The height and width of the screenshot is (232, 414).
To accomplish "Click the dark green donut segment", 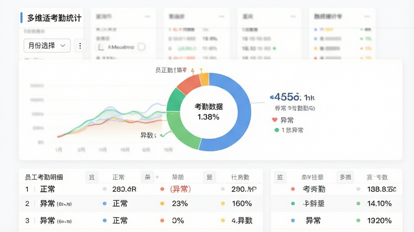I will pyautogui.click(x=175, y=101).
